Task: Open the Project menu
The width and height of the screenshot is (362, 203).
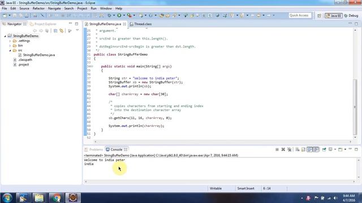Action: pos(82,8)
